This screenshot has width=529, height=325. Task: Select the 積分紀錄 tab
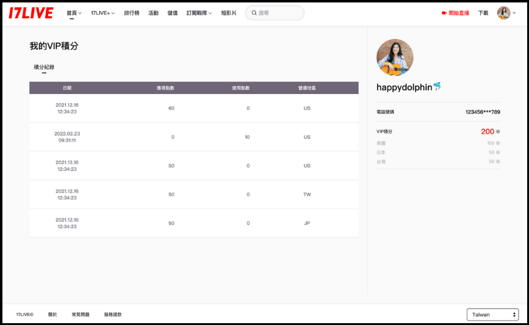[44, 67]
